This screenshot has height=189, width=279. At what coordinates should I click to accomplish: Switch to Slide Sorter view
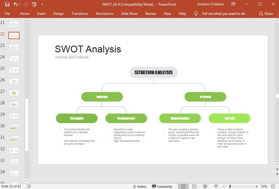[x=194, y=186]
